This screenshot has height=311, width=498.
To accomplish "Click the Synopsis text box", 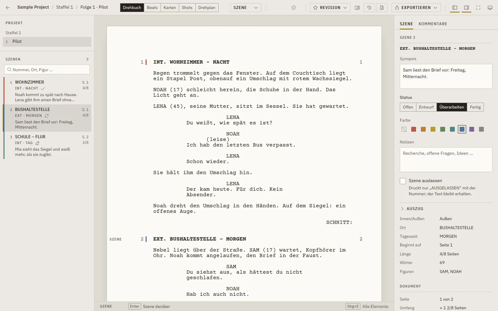I will pyautogui.click(x=446, y=76).
